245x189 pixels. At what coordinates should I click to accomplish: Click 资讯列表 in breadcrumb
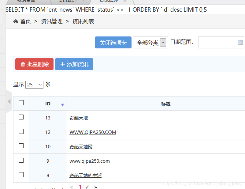pos(83,21)
